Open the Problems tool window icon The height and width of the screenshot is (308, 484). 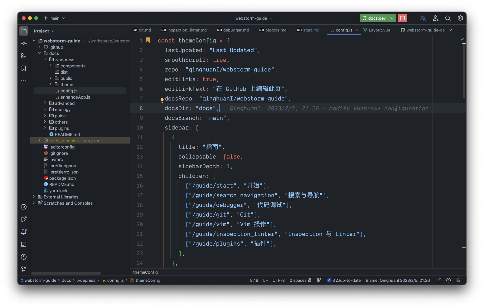(x=24, y=257)
